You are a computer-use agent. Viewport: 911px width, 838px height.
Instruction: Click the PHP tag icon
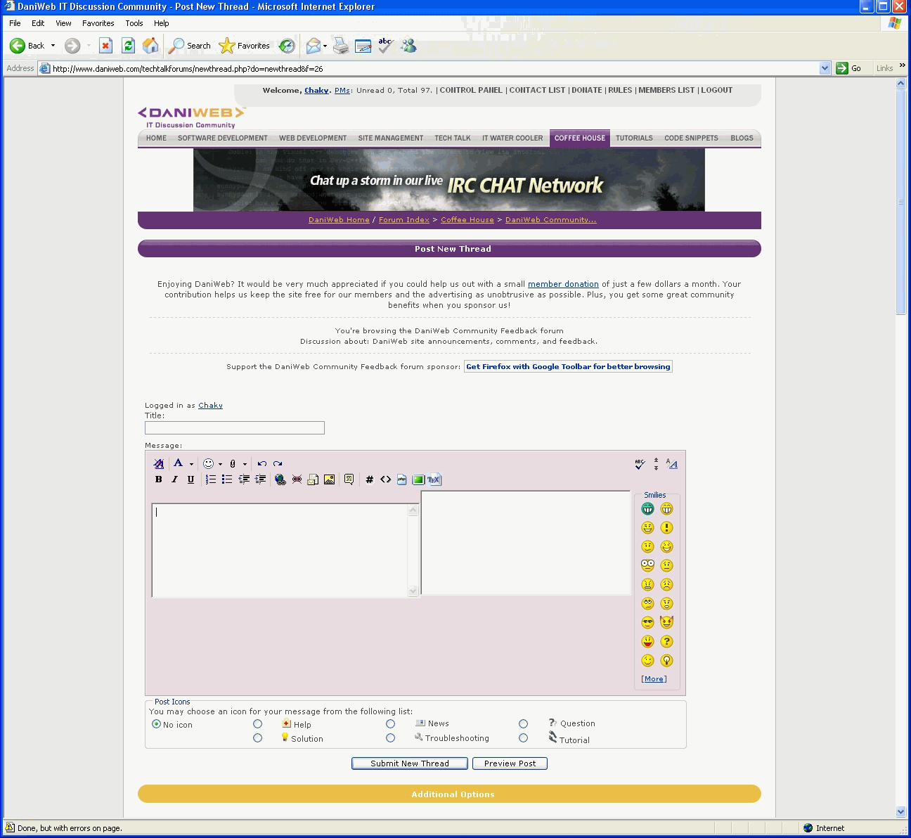pos(402,479)
